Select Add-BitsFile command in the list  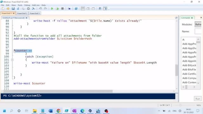[x=189, y=70]
